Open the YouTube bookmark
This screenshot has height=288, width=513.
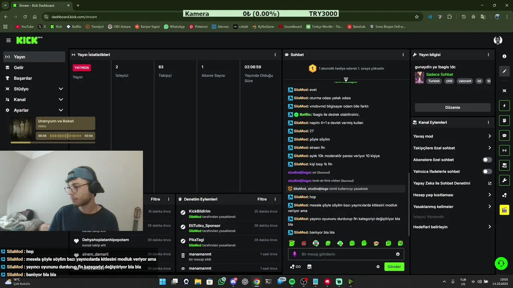coord(24,27)
